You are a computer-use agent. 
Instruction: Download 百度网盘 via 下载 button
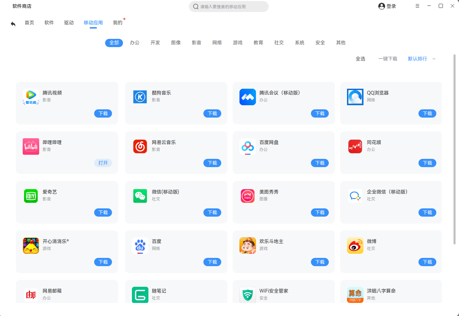(x=320, y=163)
